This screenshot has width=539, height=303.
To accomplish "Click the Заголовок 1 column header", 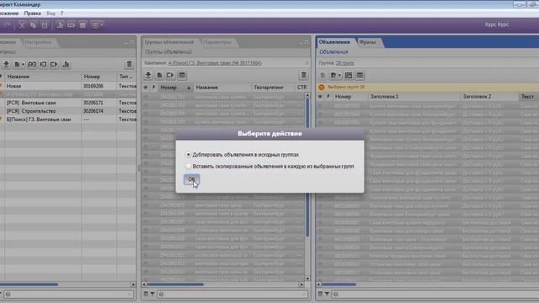I will click(414, 97).
